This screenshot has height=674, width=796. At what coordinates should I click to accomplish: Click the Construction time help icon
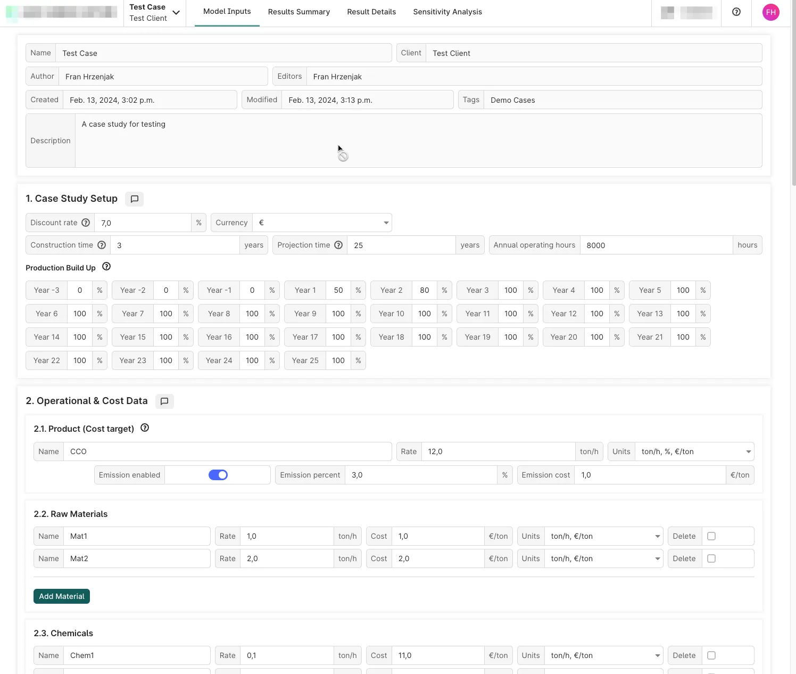coord(102,245)
